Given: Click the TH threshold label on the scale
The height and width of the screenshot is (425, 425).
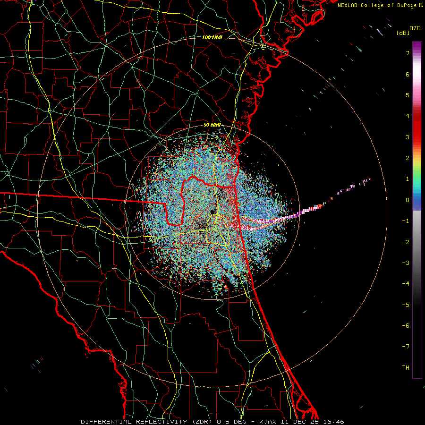Looking at the screenshot, I should pos(406,368).
